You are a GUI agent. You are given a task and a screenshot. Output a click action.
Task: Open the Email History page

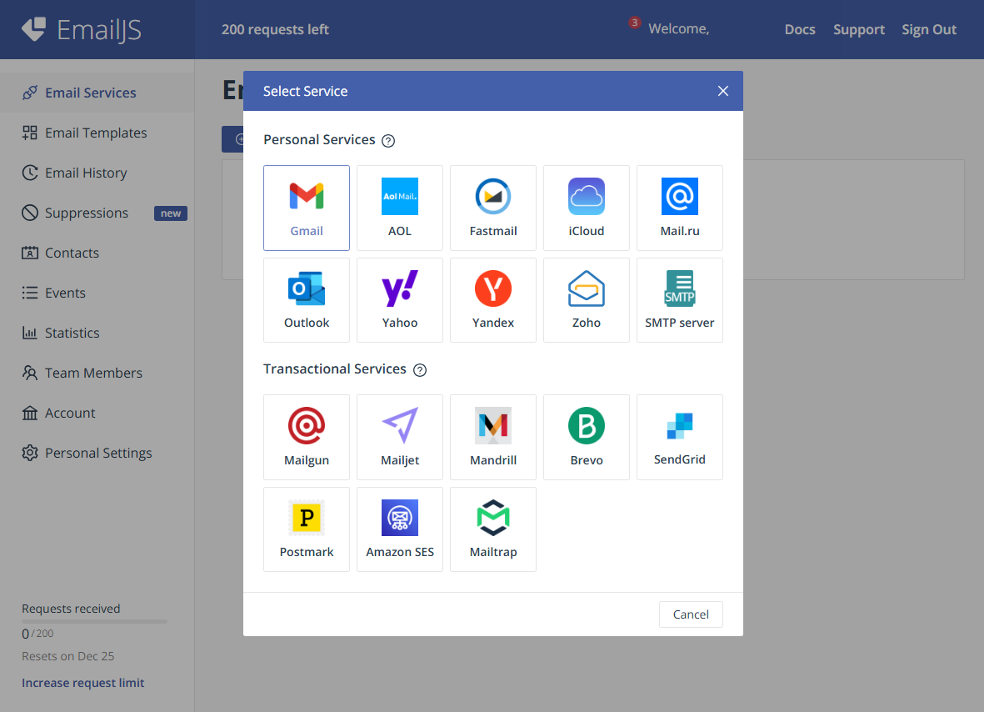pos(97,173)
